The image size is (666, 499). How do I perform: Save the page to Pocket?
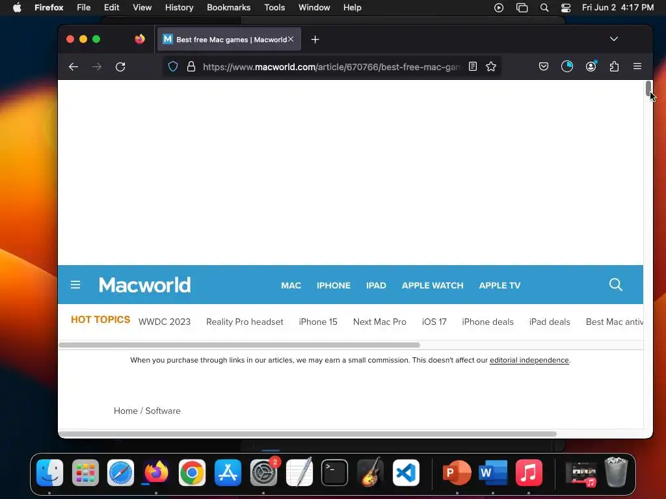coord(544,66)
